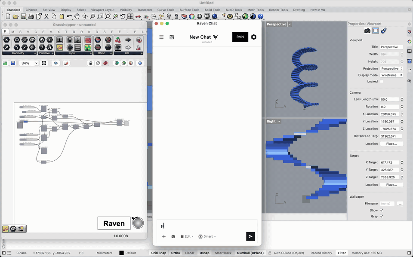413x257 pixels.
Task: Toggle SmartTrack in status bar
Action: click(x=223, y=253)
